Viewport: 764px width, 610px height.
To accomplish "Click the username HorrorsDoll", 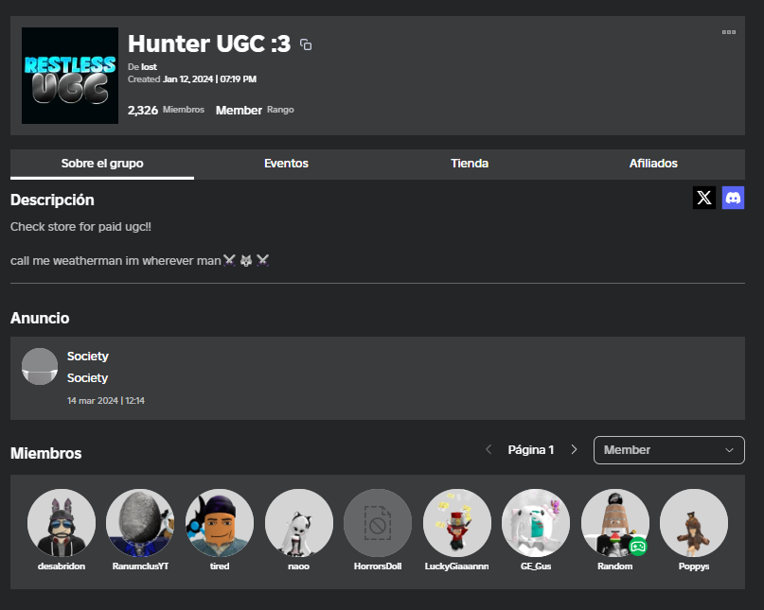I will [x=378, y=566].
